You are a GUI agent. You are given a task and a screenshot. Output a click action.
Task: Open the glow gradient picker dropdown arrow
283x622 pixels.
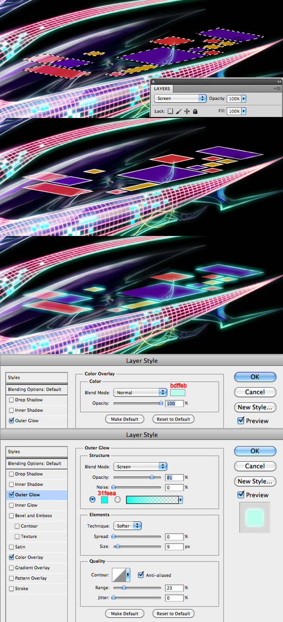pyautogui.click(x=181, y=500)
